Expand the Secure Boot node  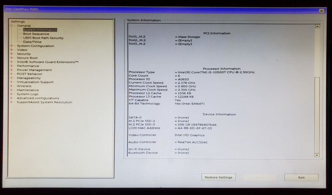(12, 58)
